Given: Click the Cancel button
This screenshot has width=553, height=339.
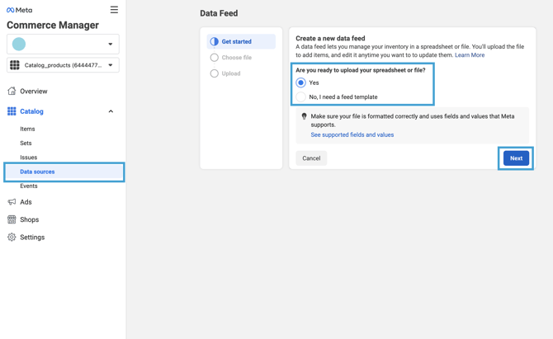Looking at the screenshot, I should pyautogui.click(x=311, y=158).
